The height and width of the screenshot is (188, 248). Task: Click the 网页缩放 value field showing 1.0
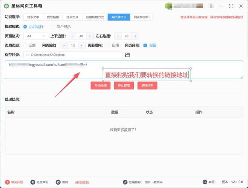pyautogui.click(x=73, y=45)
